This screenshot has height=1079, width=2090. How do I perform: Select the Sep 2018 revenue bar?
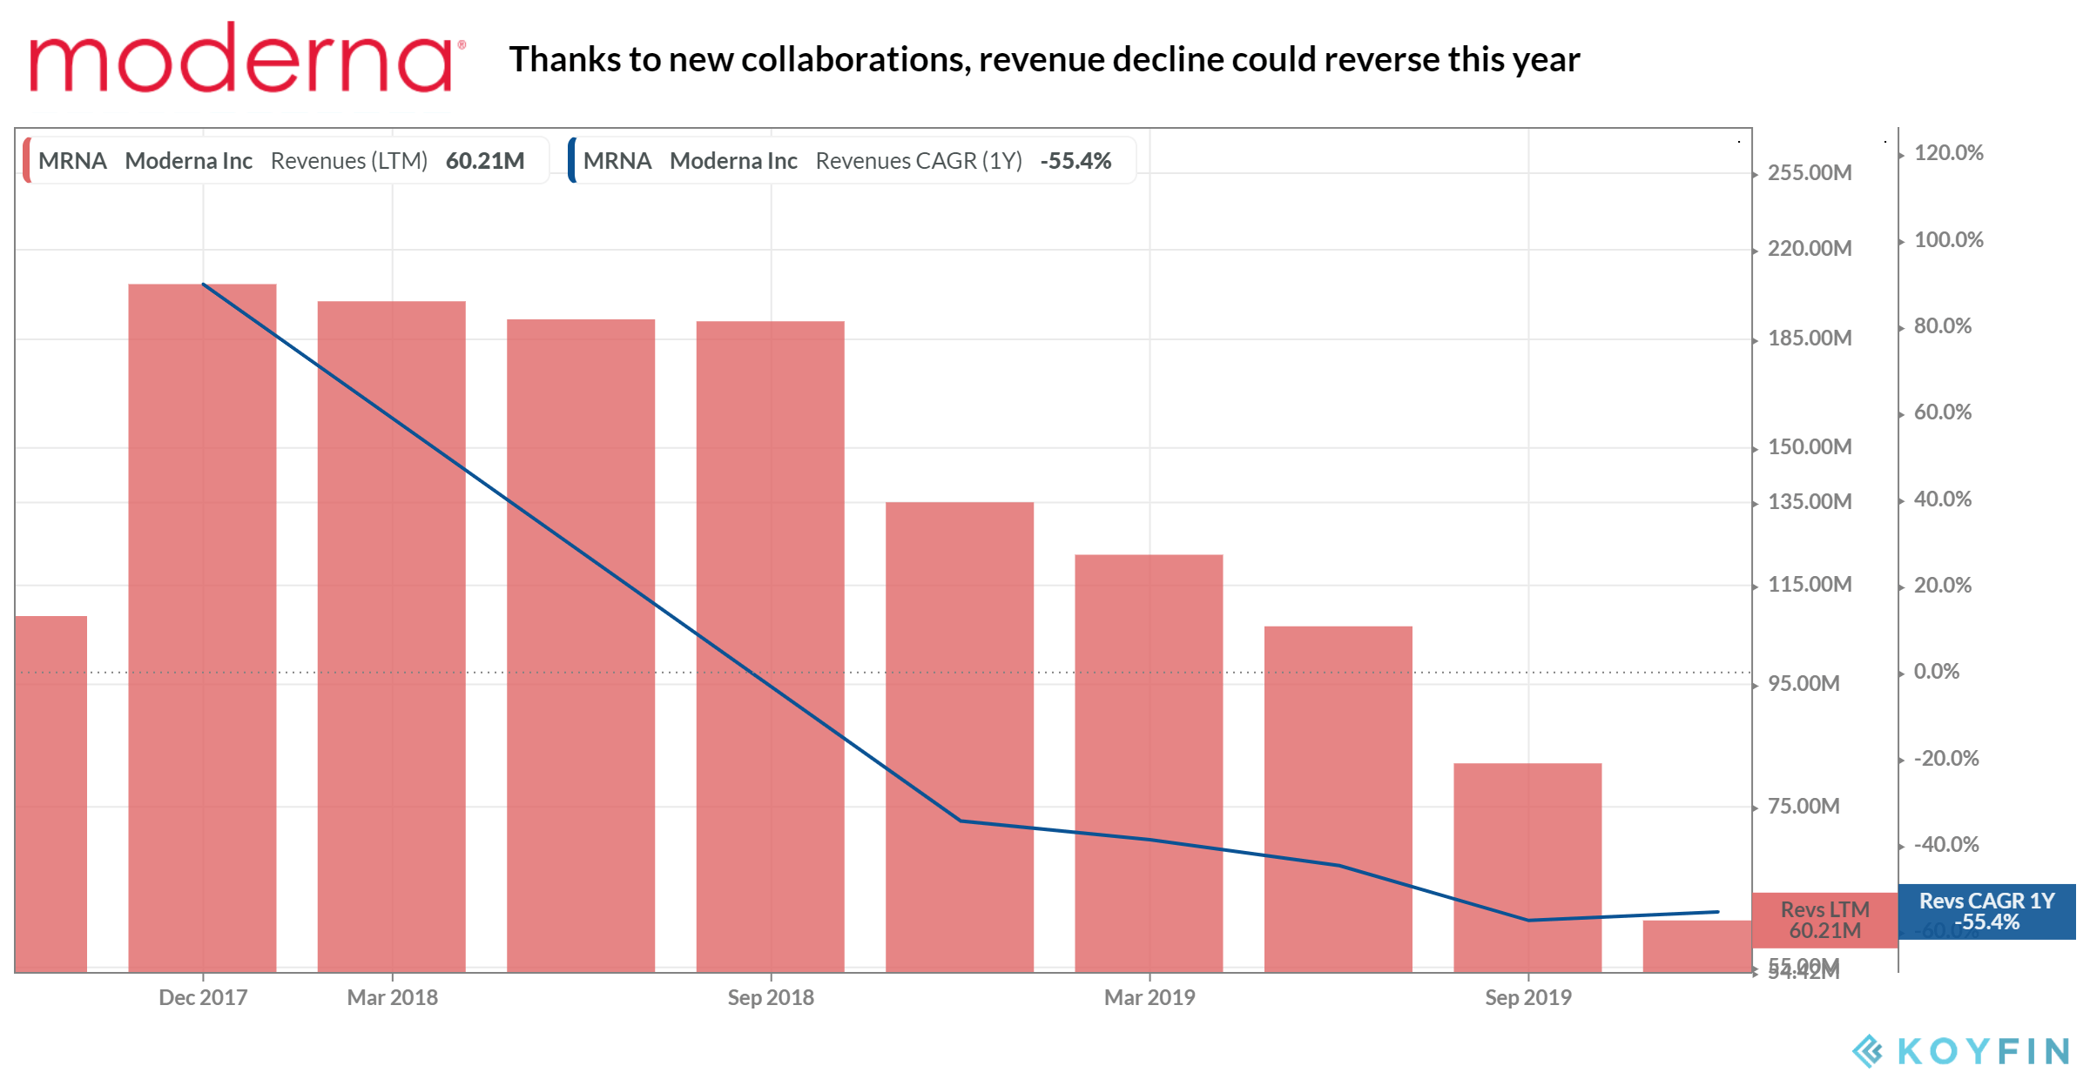[x=770, y=647]
